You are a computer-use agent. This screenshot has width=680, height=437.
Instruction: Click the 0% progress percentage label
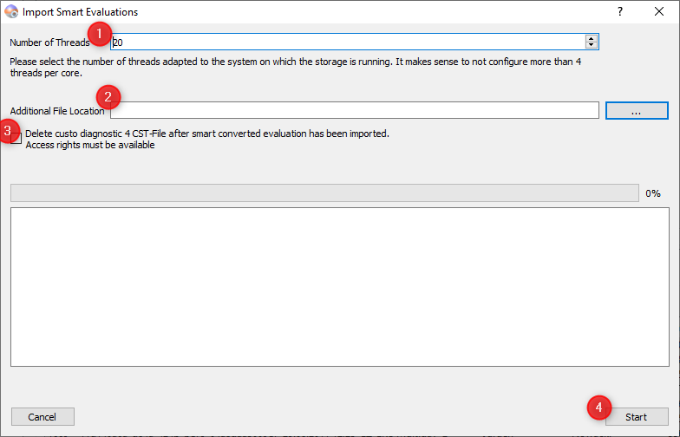point(653,193)
